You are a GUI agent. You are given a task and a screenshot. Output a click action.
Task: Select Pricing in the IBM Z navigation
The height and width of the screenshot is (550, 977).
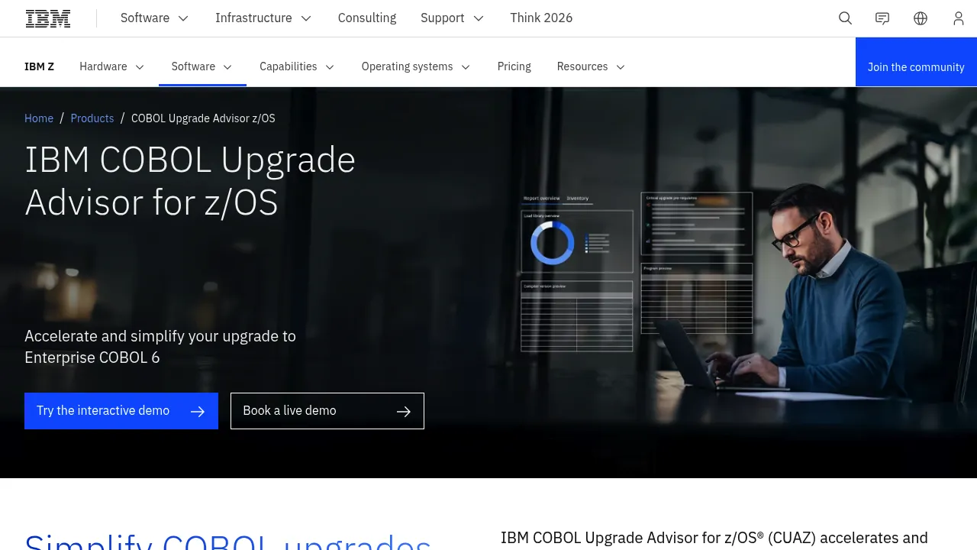point(514,66)
